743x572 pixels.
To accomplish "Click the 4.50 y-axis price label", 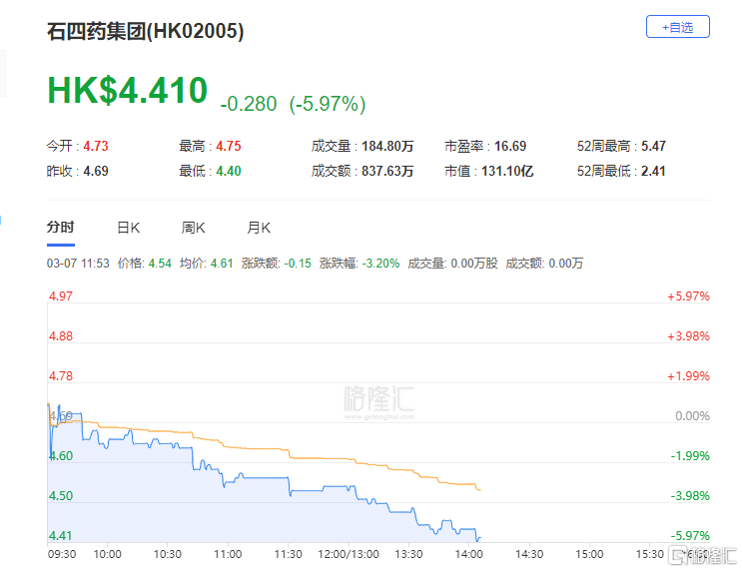I will point(61,496).
